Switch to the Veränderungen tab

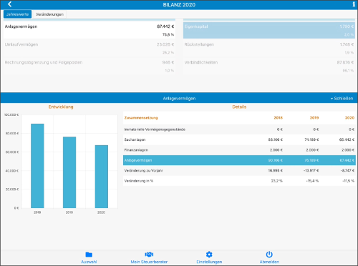coord(49,14)
